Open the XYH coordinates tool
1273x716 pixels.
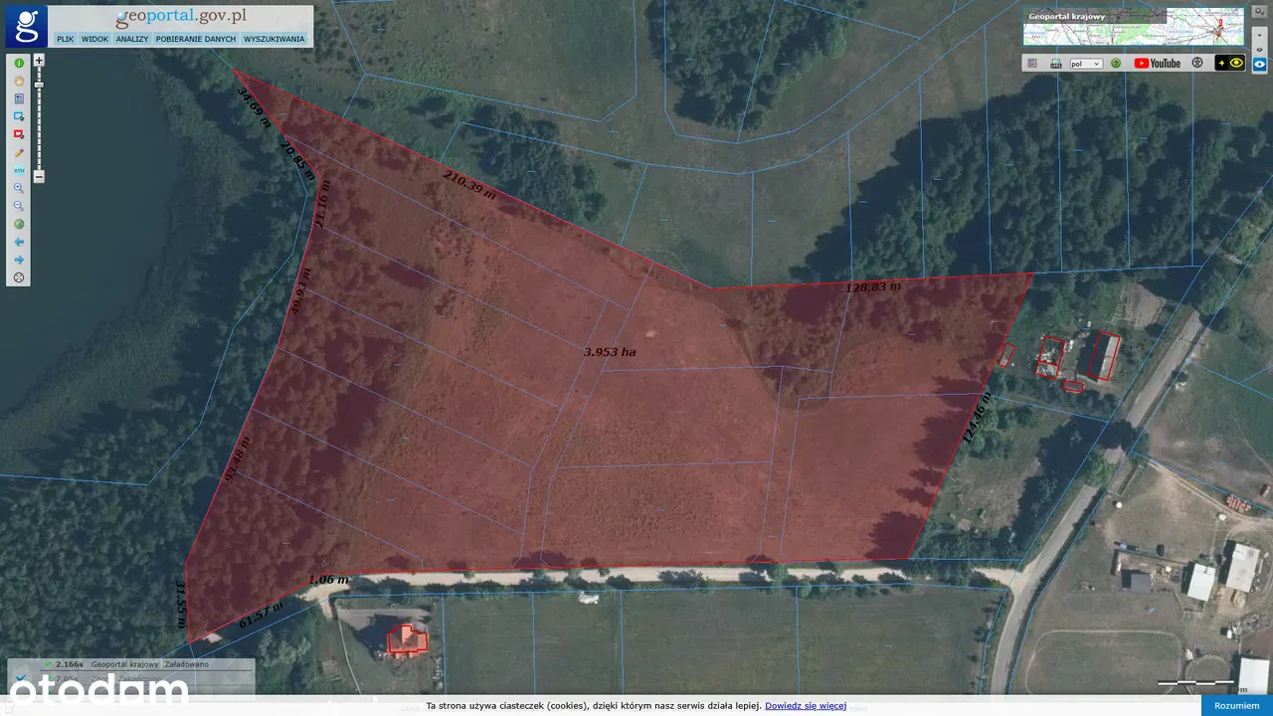tap(19, 171)
